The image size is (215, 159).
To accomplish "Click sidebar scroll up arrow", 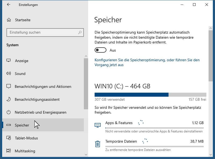I will click(86, 56).
